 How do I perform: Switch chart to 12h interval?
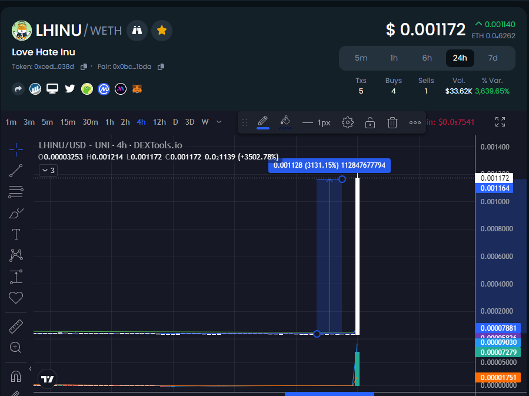159,122
